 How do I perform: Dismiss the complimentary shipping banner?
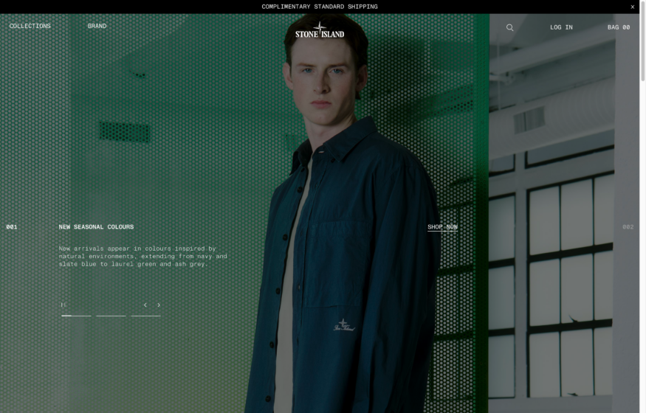click(x=633, y=7)
